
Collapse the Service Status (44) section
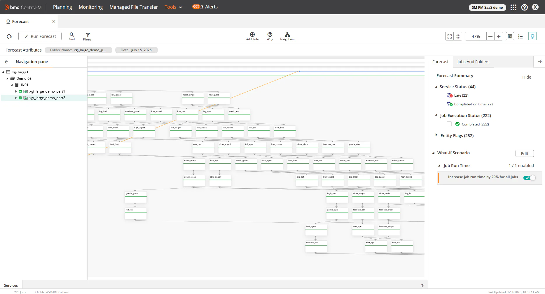[x=436, y=87]
